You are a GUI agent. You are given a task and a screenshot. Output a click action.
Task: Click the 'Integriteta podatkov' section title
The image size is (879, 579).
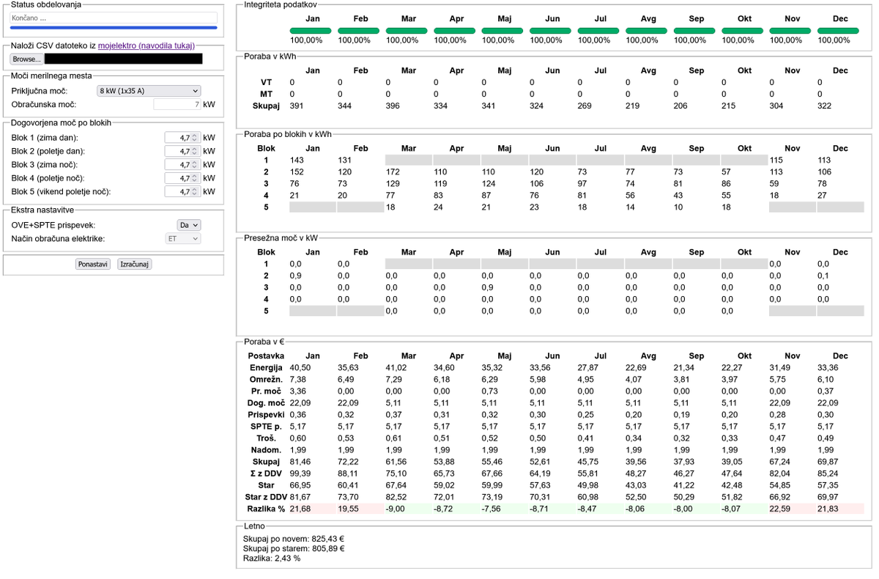click(281, 4)
